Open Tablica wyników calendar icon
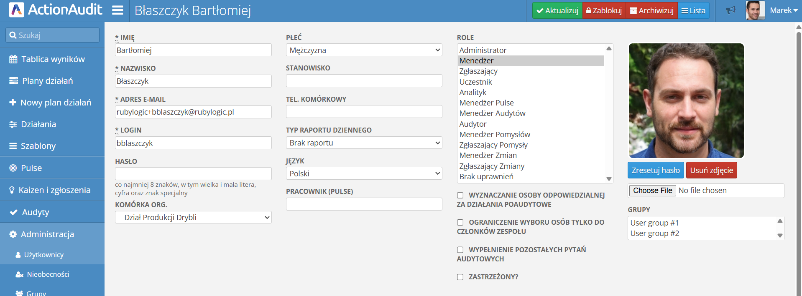 pyautogui.click(x=13, y=59)
